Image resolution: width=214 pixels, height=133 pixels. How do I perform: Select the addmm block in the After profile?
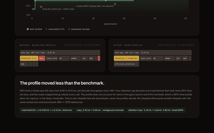[169, 58]
